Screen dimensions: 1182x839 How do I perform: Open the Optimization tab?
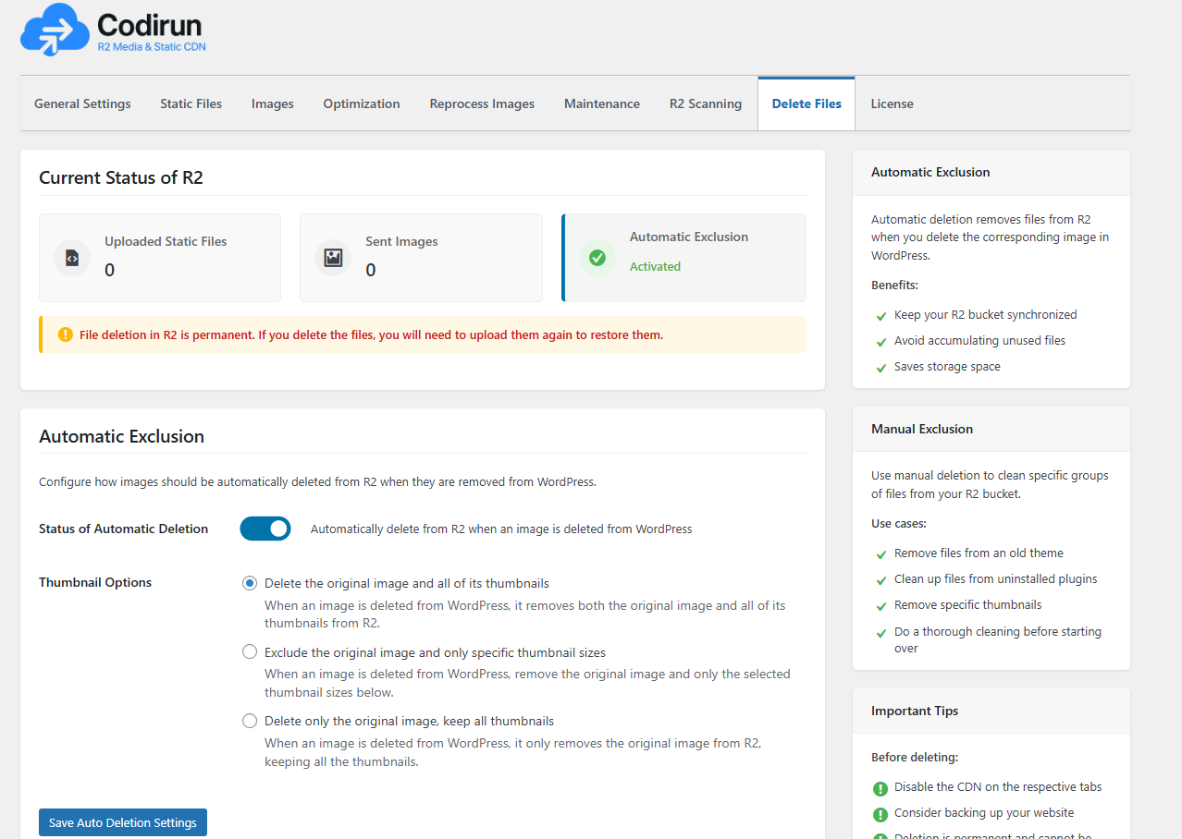pos(362,103)
